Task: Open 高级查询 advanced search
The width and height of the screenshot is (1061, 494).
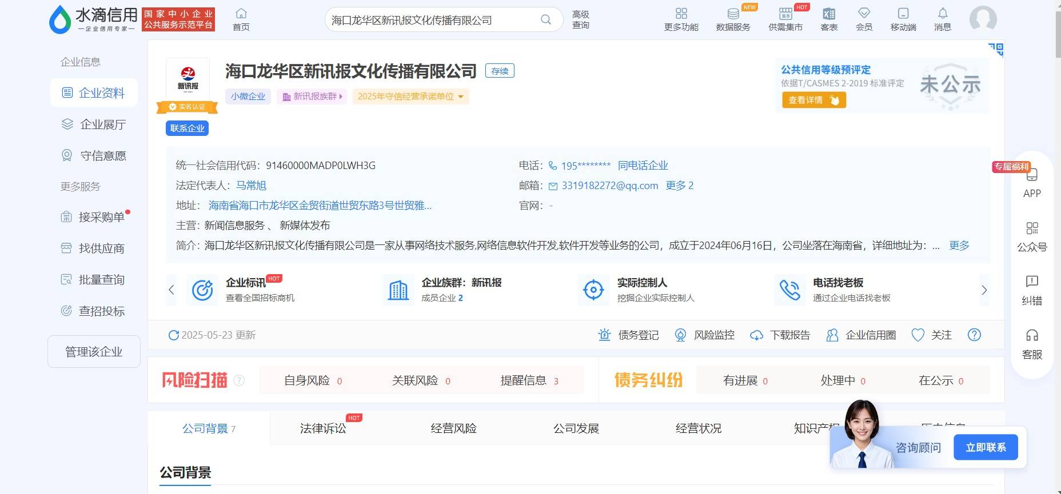Action: click(x=581, y=19)
